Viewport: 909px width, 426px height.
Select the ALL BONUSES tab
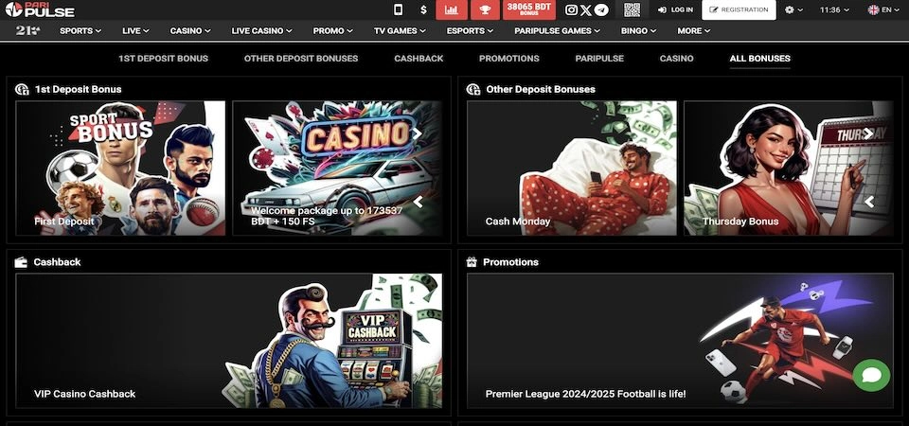pos(760,59)
